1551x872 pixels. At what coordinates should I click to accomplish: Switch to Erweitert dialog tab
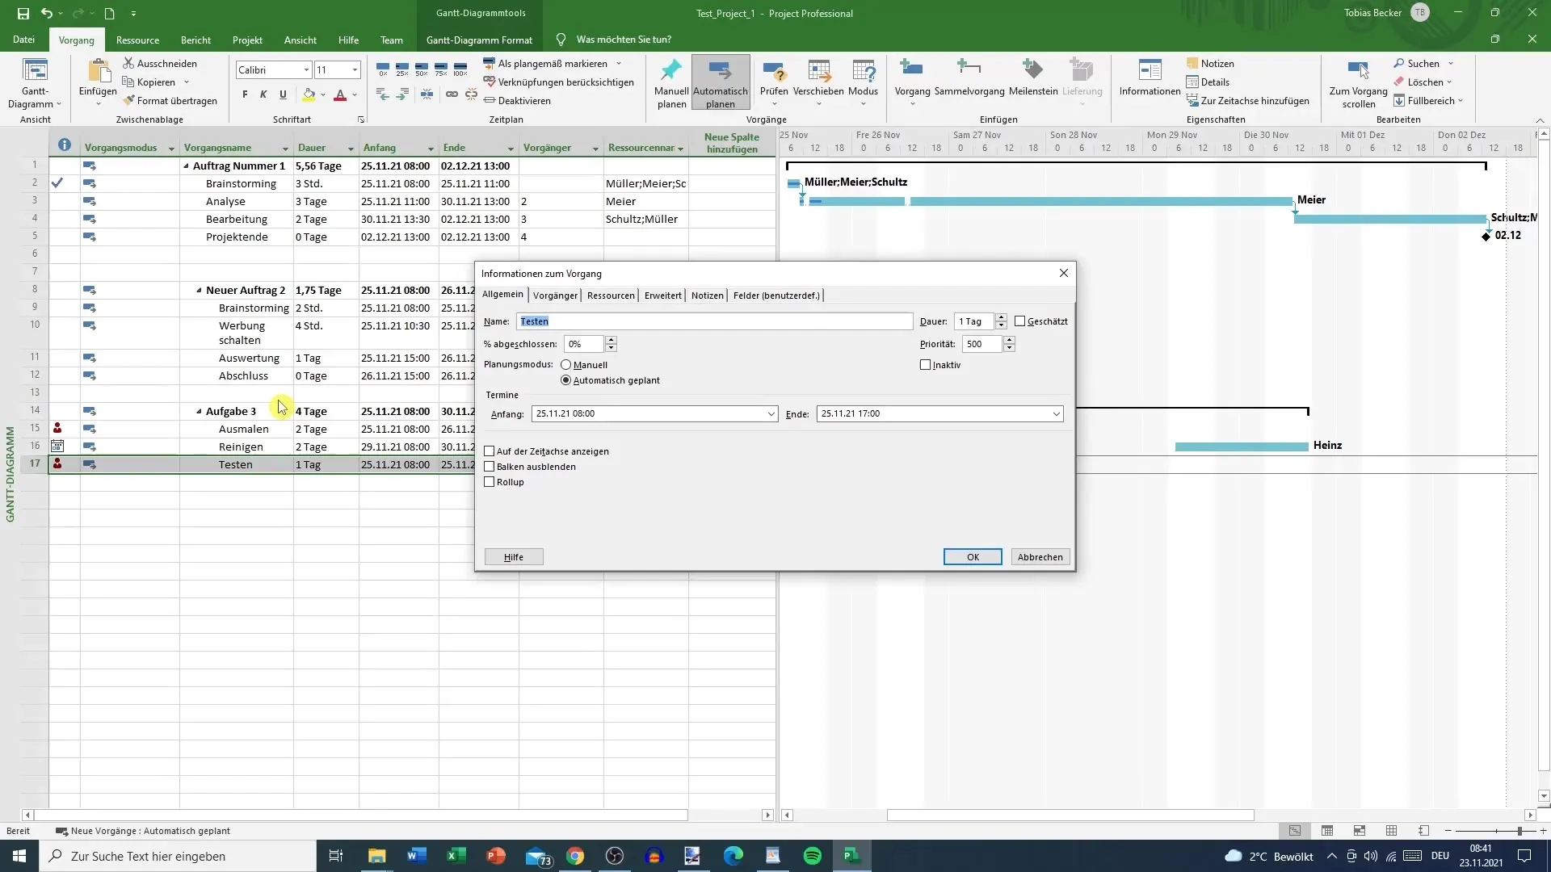click(663, 296)
